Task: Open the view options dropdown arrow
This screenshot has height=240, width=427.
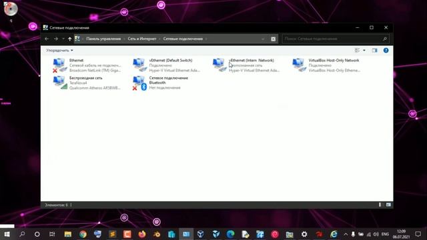Action: (x=364, y=51)
